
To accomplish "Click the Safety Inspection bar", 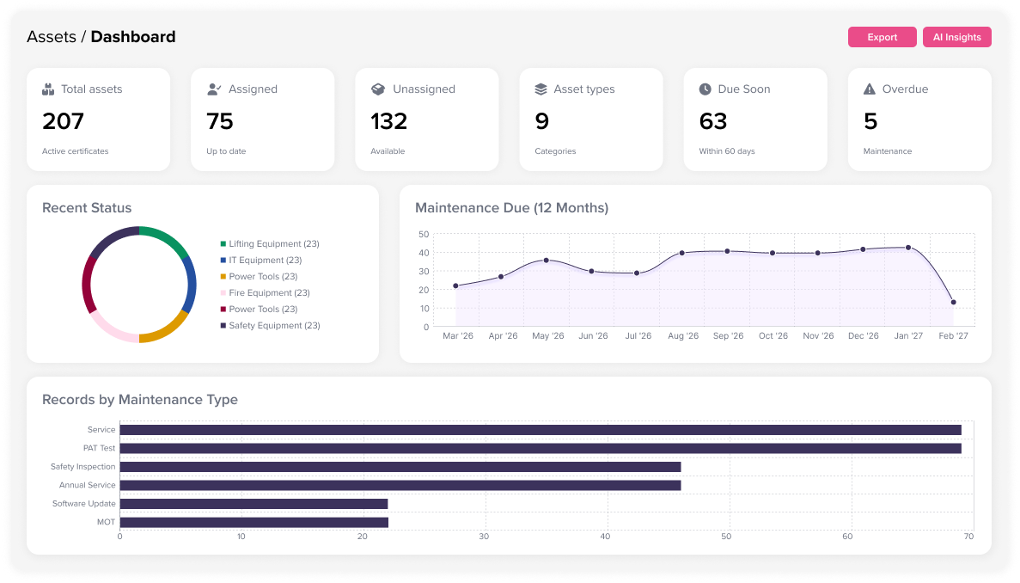I will click(x=400, y=467).
